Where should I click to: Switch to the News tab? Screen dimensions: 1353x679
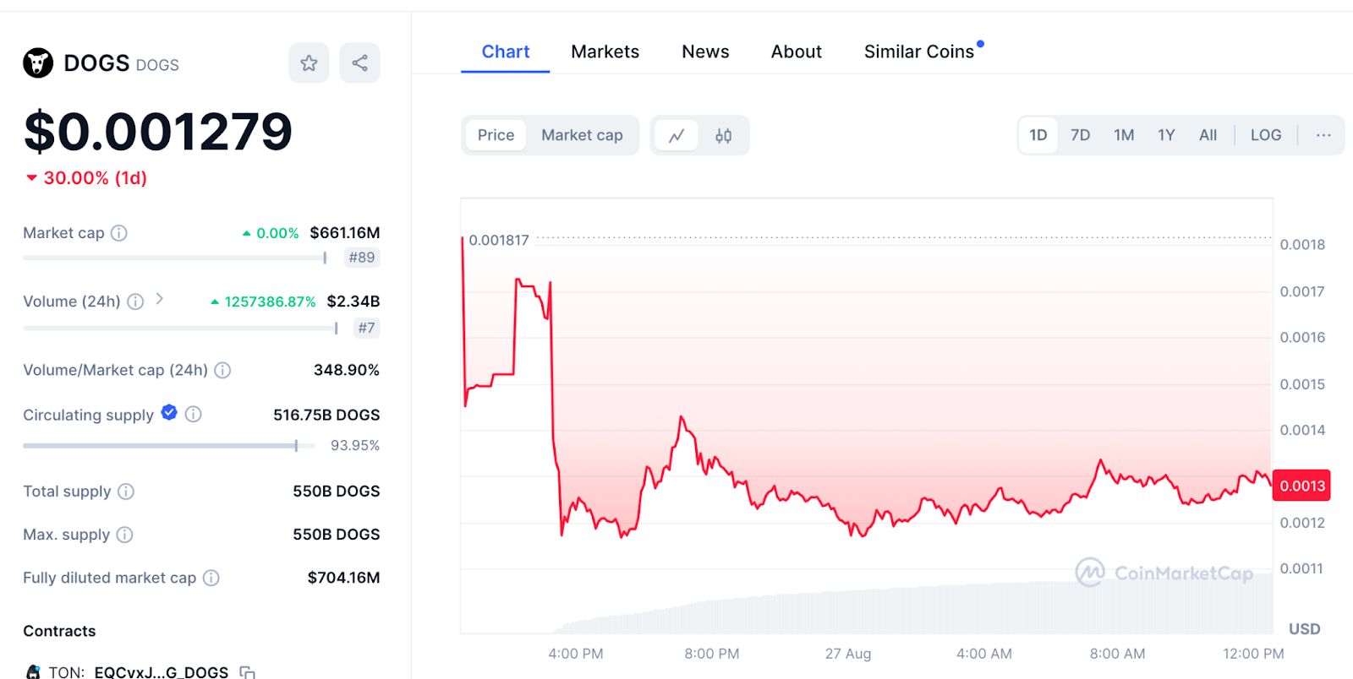(705, 52)
